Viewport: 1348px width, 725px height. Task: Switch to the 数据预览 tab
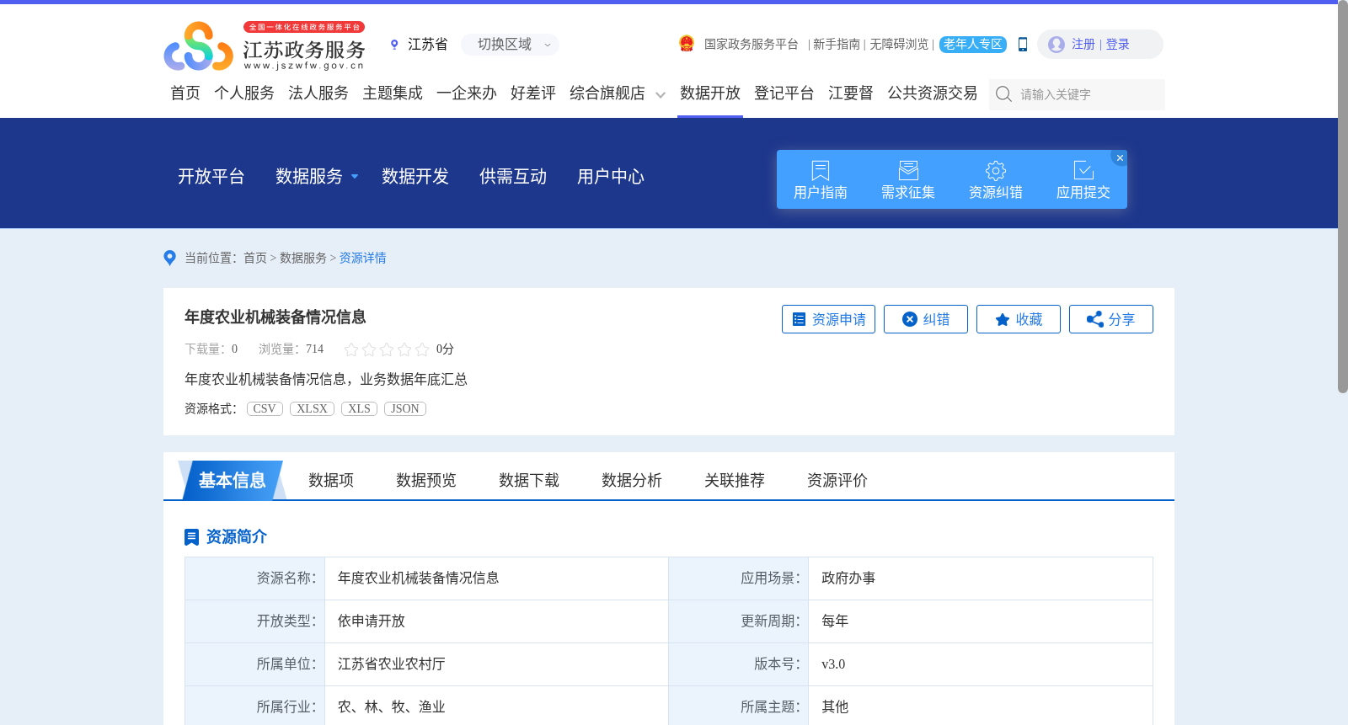point(426,480)
